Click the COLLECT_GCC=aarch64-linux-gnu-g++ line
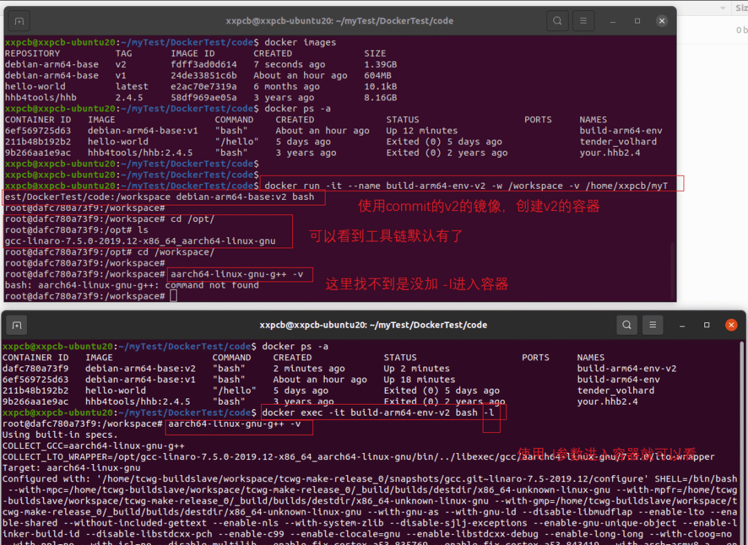748x545 pixels. click(x=93, y=446)
